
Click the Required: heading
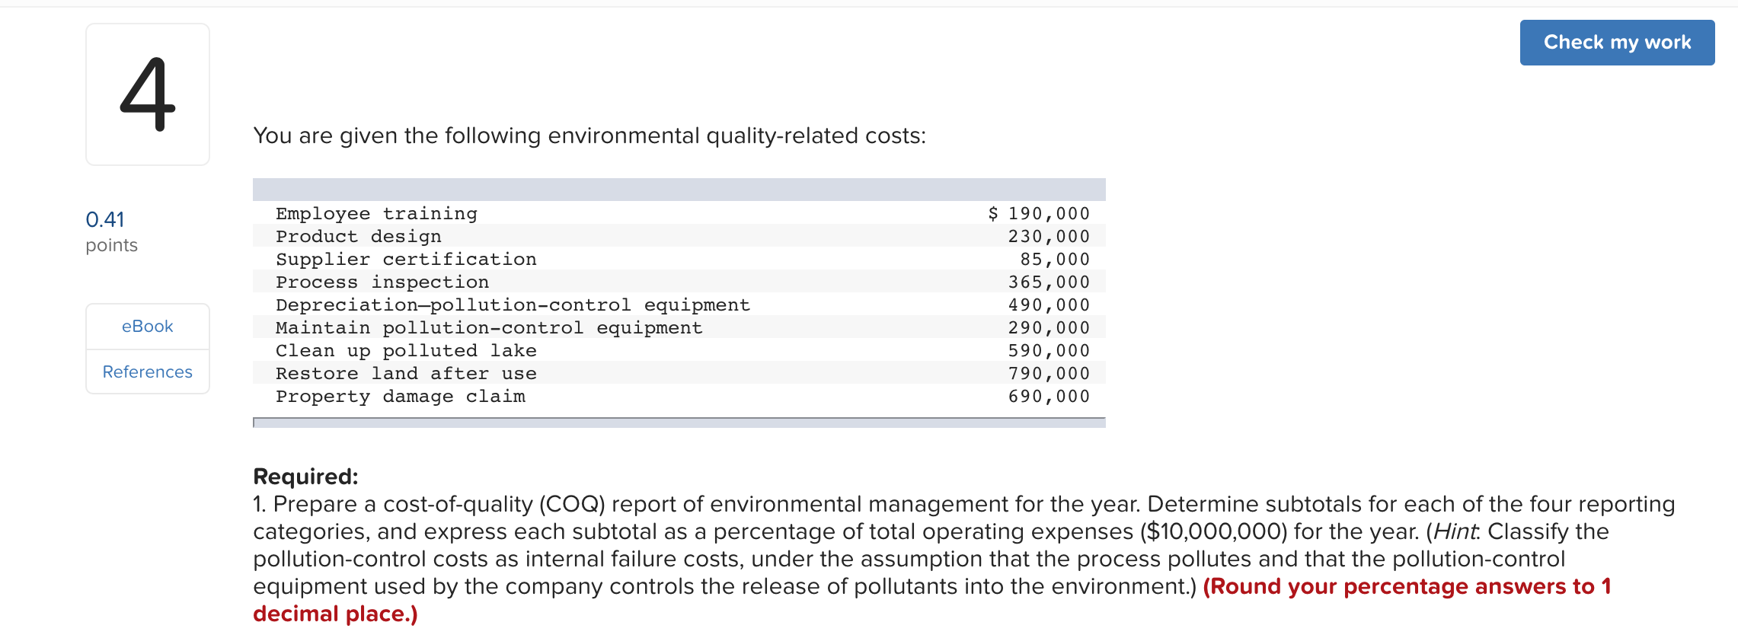pyautogui.click(x=305, y=477)
